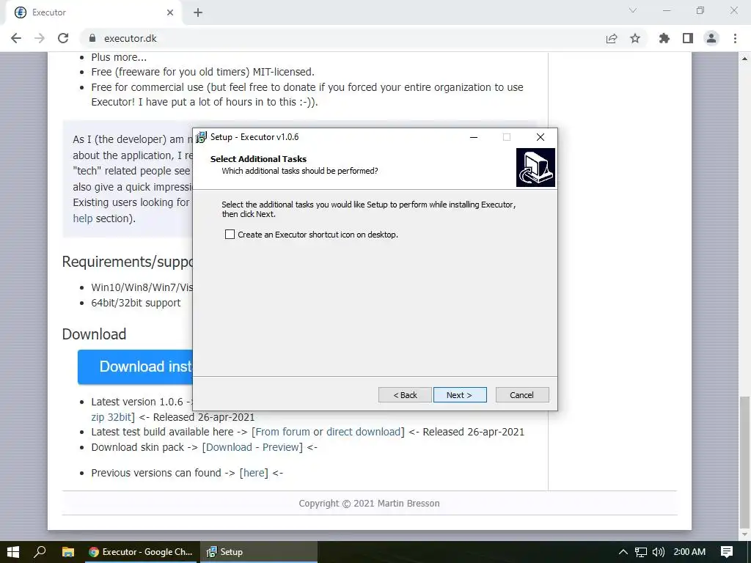Open the Windows notification center icon

727,552
